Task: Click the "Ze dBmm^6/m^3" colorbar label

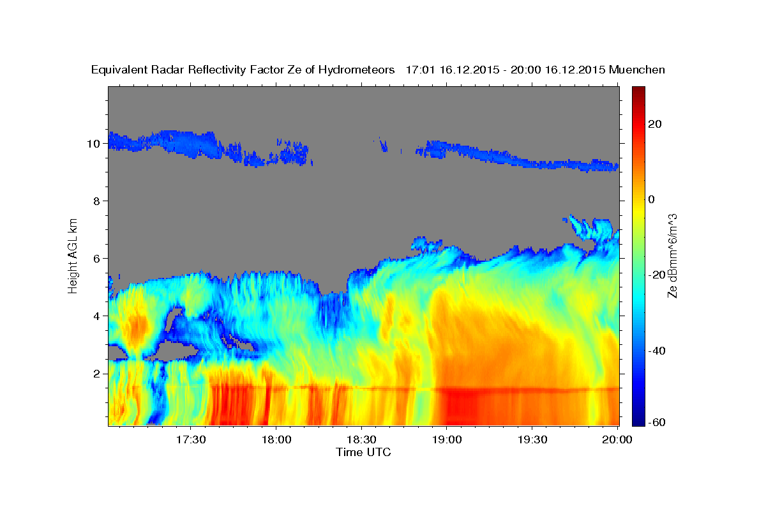Action: pyautogui.click(x=672, y=256)
